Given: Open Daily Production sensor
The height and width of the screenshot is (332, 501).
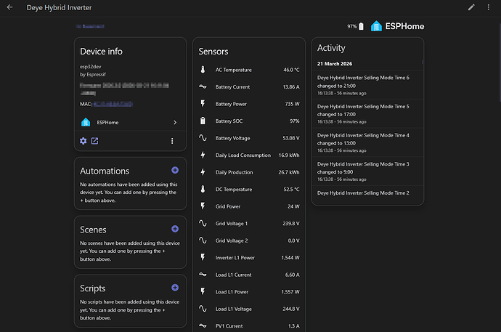Looking at the screenshot, I should pyautogui.click(x=249, y=172).
